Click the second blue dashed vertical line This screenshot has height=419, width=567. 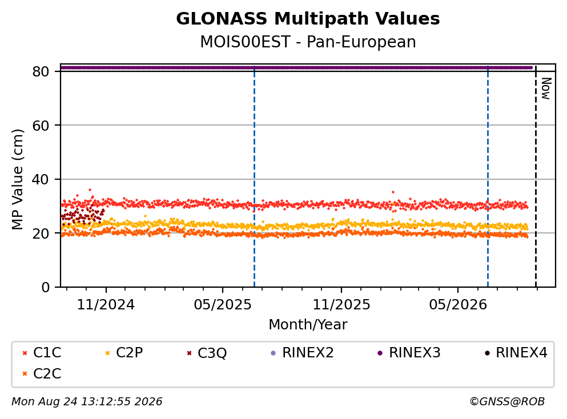click(x=488, y=176)
